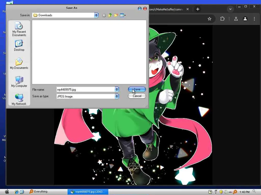The height and width of the screenshot is (195, 261).
Task: Click the 1:40 PM clock
Action: [244, 192]
